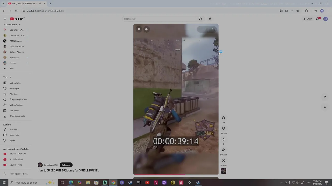Bookmark this page with star icon

pyautogui.click(x=298, y=11)
